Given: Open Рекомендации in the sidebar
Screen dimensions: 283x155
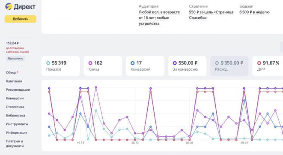Looking at the screenshot, I should 18,89.
